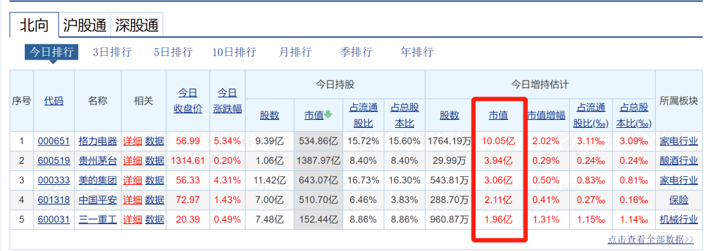Image resolution: width=709 pixels, height=251 pixels.
Task: Open 详细 link for 美的集团
Action: tap(133, 181)
